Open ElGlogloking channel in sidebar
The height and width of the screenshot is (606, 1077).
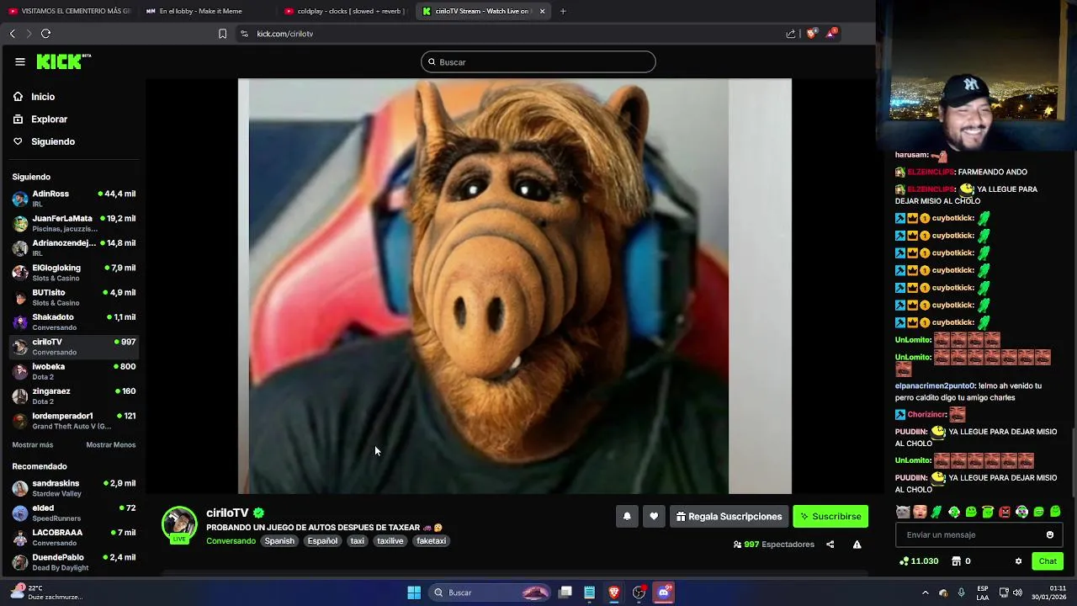click(x=73, y=273)
